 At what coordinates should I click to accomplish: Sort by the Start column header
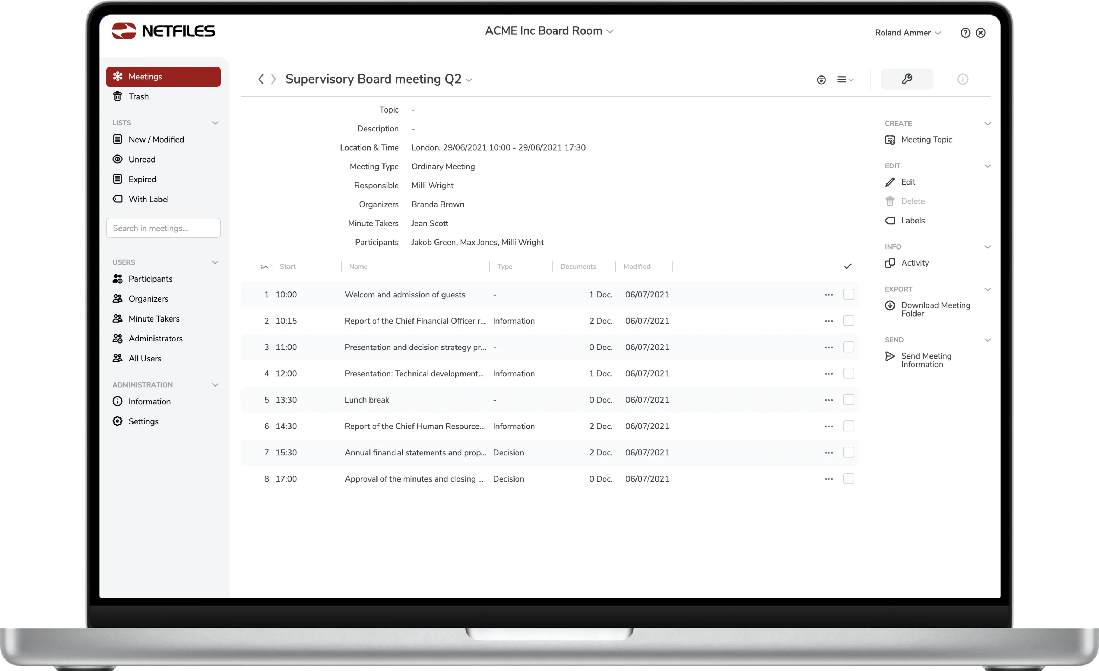click(x=288, y=266)
